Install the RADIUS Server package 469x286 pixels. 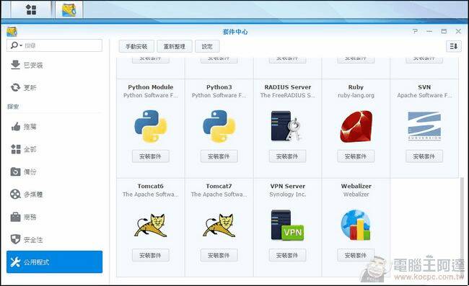pos(287,156)
